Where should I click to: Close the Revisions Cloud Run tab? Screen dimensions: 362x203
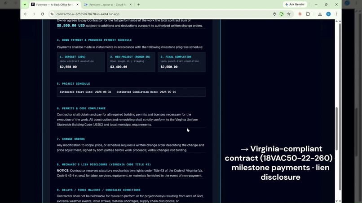coord(130,4)
